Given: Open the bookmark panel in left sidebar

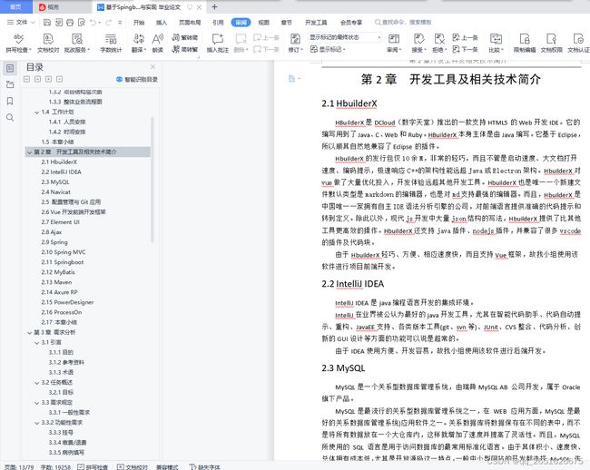Looking at the screenshot, I should (10, 101).
